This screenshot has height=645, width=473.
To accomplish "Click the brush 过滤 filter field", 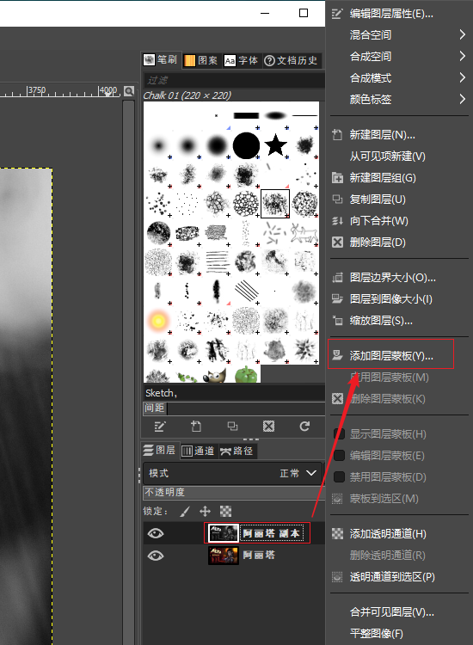I will (x=234, y=80).
